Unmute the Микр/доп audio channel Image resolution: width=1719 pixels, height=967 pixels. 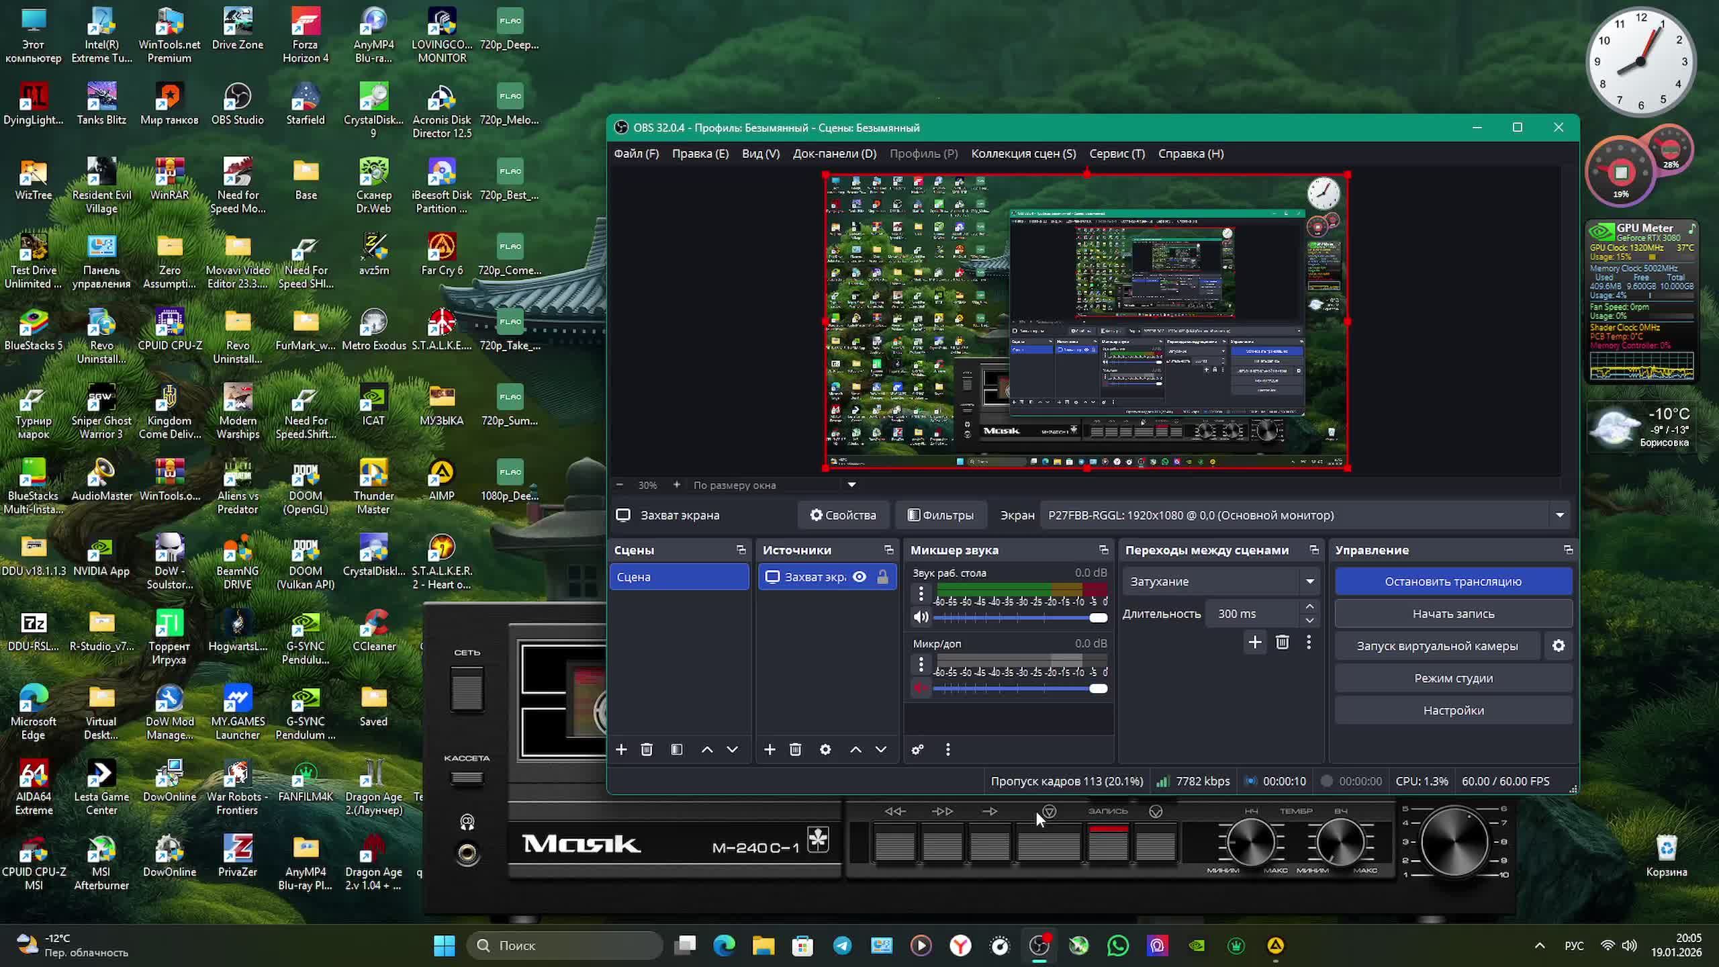(921, 688)
